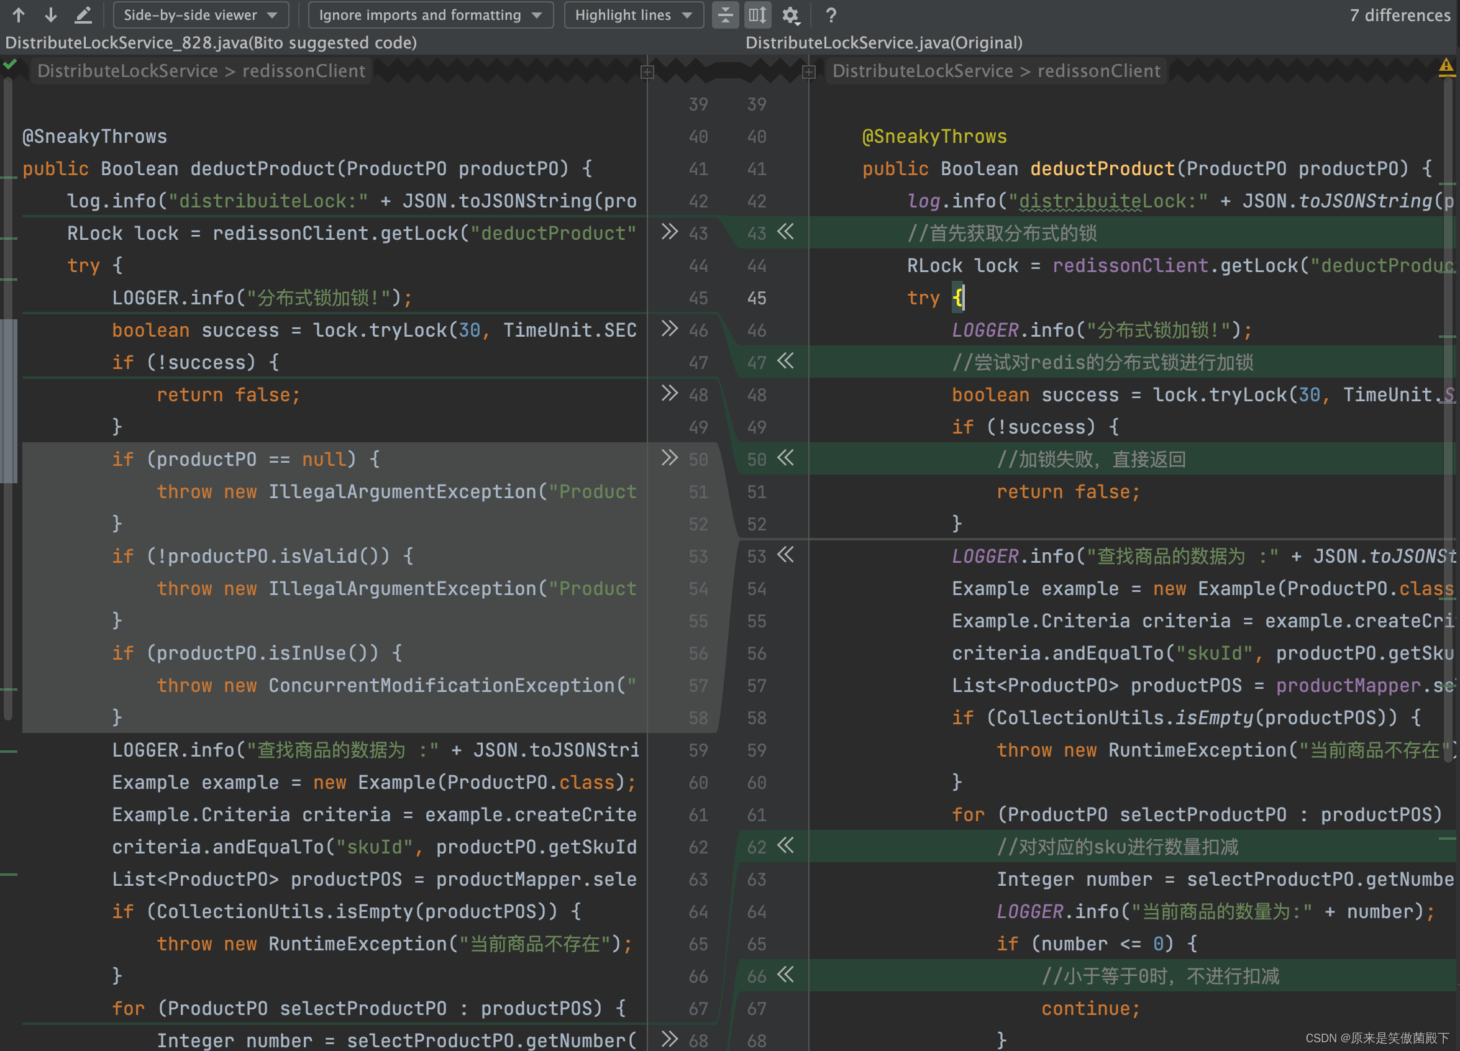Click the split/parallel columns icon
The width and height of the screenshot is (1460, 1051).
tap(757, 15)
